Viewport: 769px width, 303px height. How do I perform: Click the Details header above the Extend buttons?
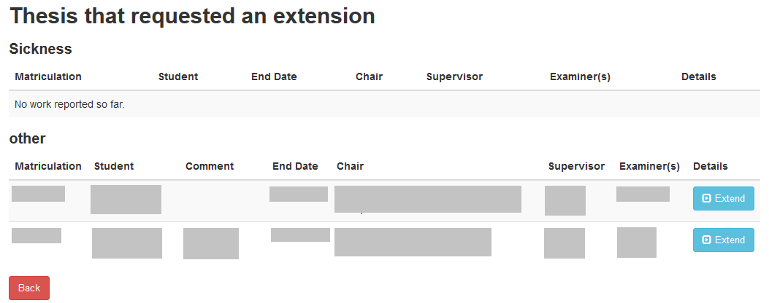click(710, 166)
